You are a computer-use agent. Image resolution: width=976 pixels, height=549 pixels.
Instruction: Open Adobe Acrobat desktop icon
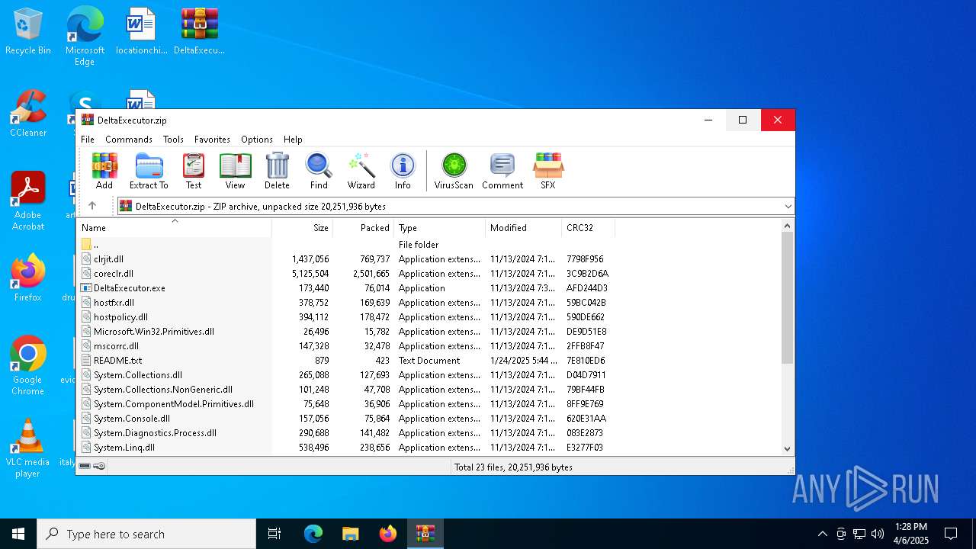(28, 201)
